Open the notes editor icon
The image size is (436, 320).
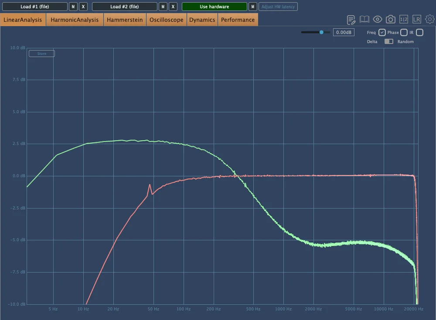(351, 20)
